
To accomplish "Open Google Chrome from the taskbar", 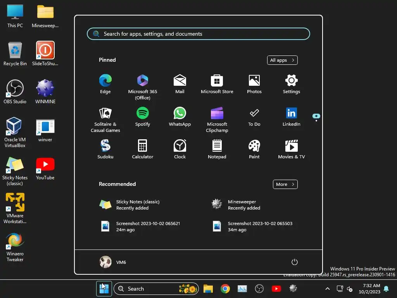I will pyautogui.click(x=225, y=289).
